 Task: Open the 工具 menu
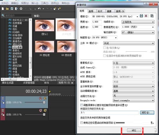(45, 3)
